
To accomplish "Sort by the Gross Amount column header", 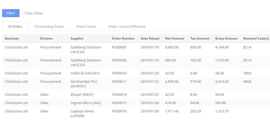I will coord(226,39).
